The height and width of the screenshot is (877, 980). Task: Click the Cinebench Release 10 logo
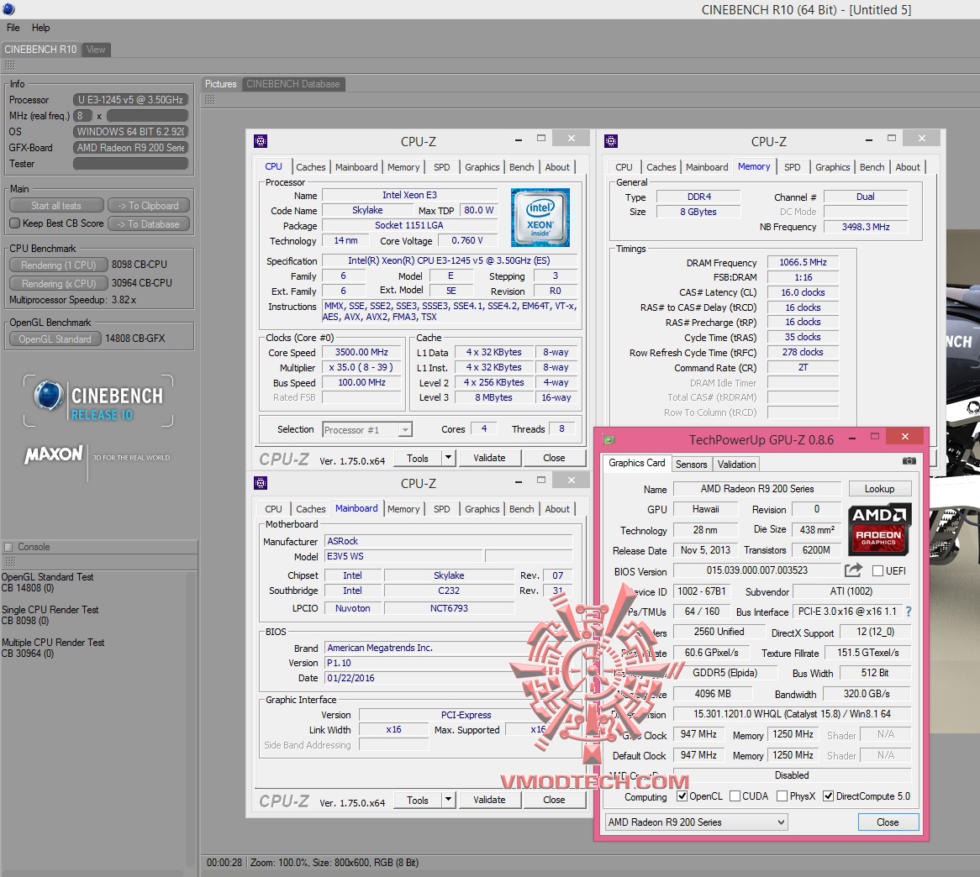[x=98, y=401]
